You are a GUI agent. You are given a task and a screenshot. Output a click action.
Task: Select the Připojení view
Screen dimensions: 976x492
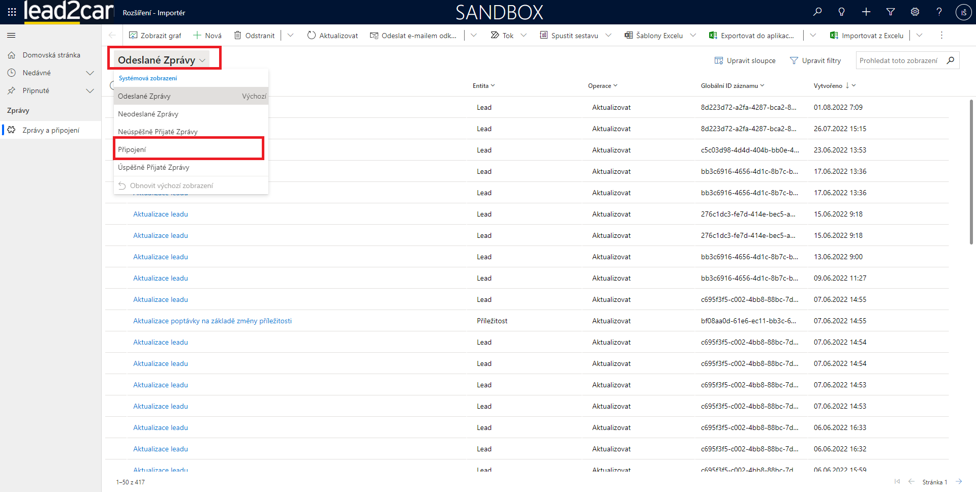click(132, 149)
